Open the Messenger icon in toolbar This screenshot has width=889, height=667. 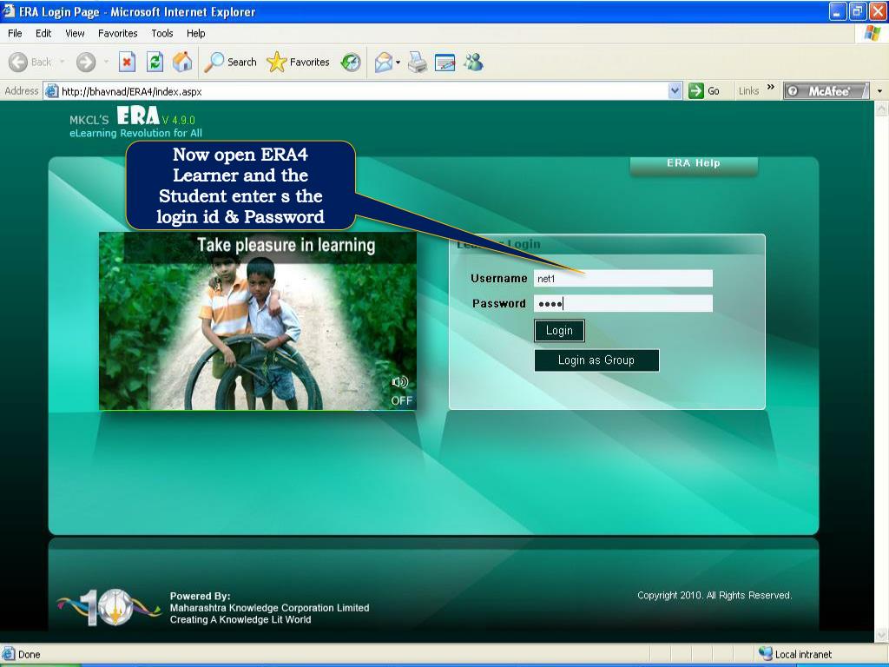(x=473, y=62)
